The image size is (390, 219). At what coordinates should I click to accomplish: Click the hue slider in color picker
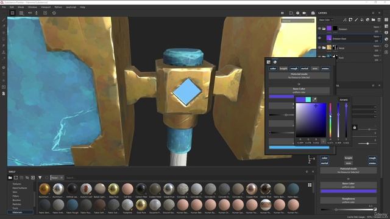click(330, 120)
